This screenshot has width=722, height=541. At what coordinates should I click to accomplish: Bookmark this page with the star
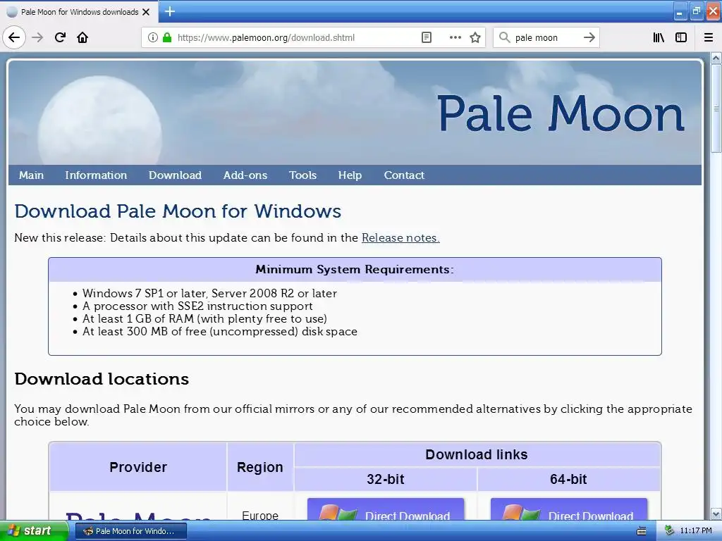pyautogui.click(x=475, y=37)
